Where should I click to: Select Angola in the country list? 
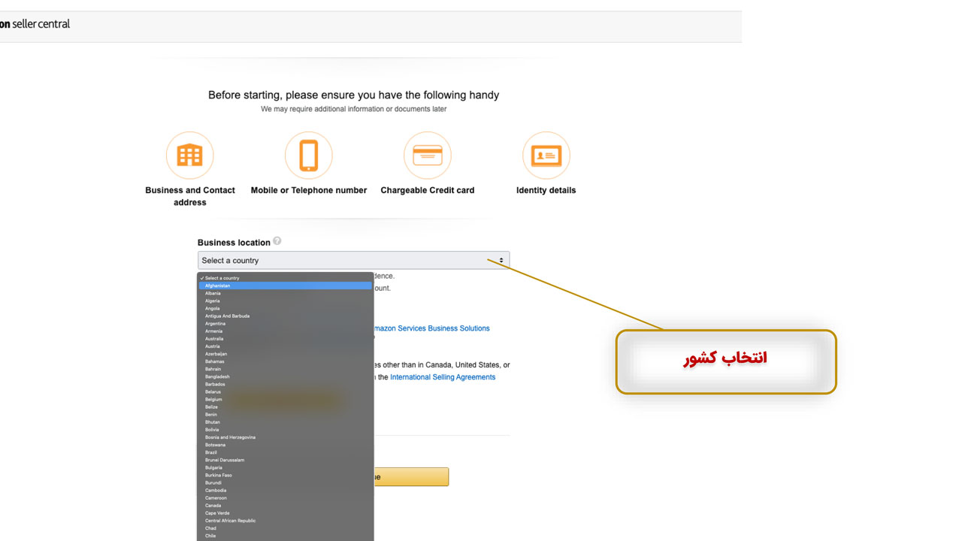[286, 308]
